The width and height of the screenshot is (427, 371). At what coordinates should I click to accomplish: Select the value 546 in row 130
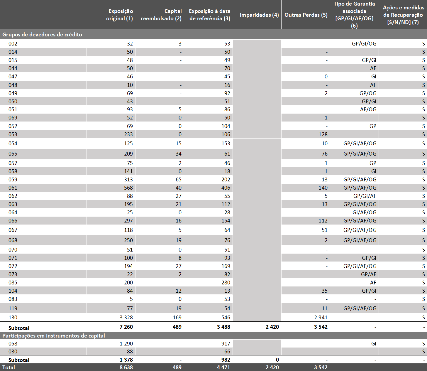[226, 318]
